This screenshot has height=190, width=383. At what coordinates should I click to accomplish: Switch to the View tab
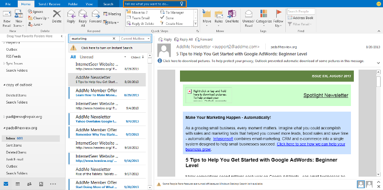click(x=90, y=4)
